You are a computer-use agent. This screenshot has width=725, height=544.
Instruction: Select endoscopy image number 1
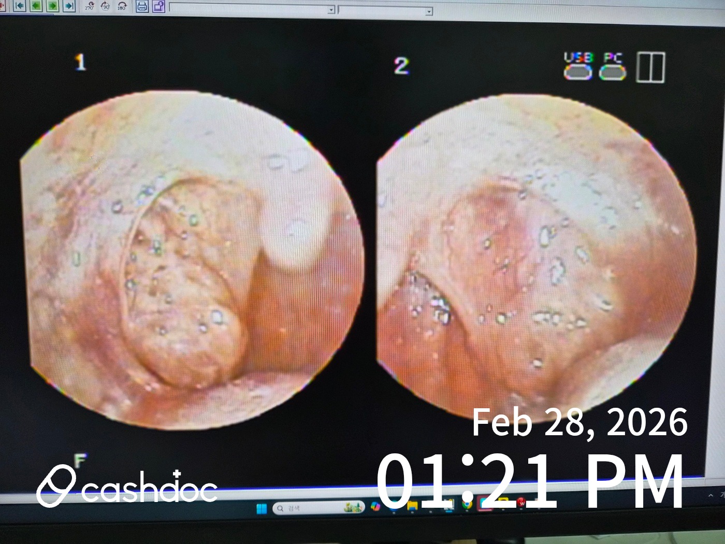tap(192, 259)
